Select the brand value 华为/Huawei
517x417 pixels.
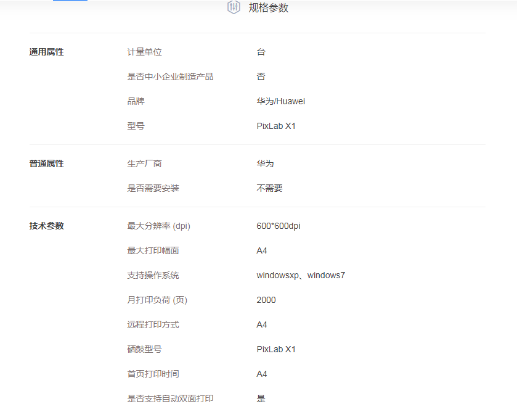(280, 101)
